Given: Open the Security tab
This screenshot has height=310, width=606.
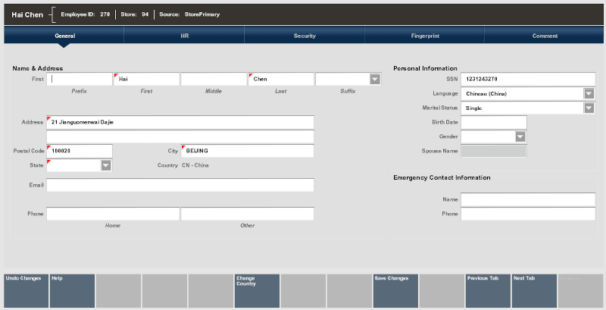Looking at the screenshot, I should [305, 36].
